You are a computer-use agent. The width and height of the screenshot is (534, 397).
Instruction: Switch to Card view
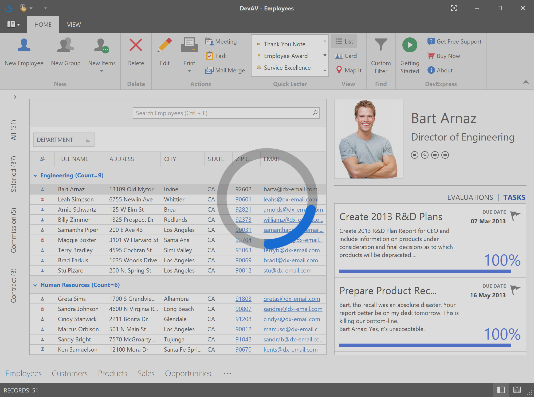click(346, 56)
